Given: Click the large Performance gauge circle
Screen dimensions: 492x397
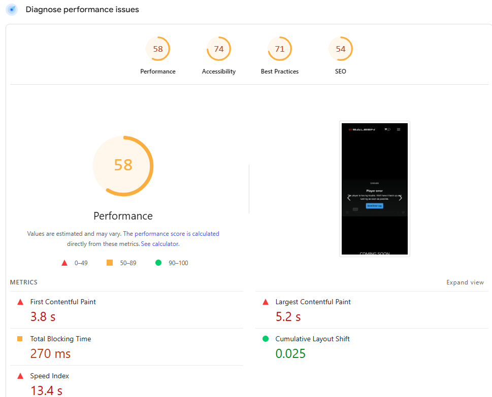Looking at the screenshot, I should pos(123,165).
